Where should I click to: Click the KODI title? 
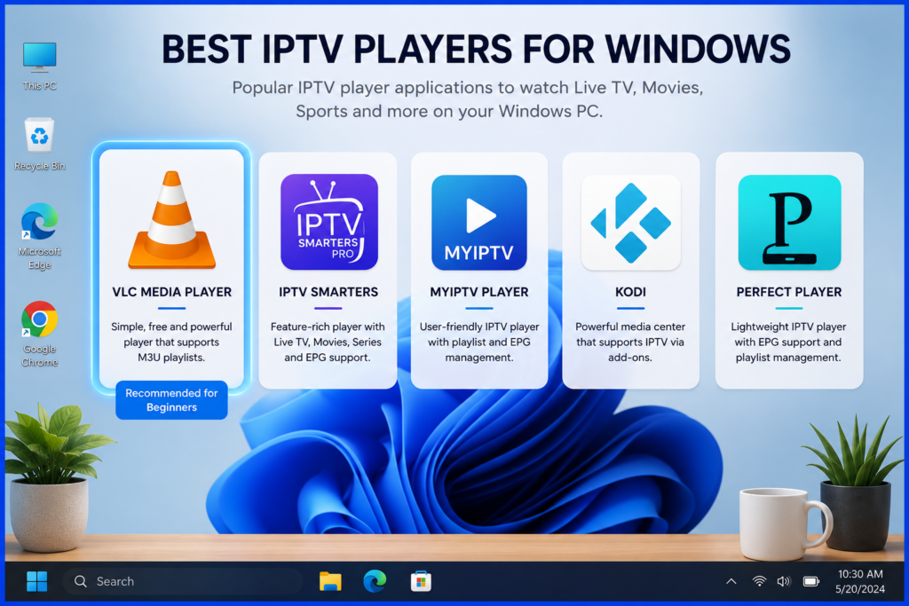631,292
